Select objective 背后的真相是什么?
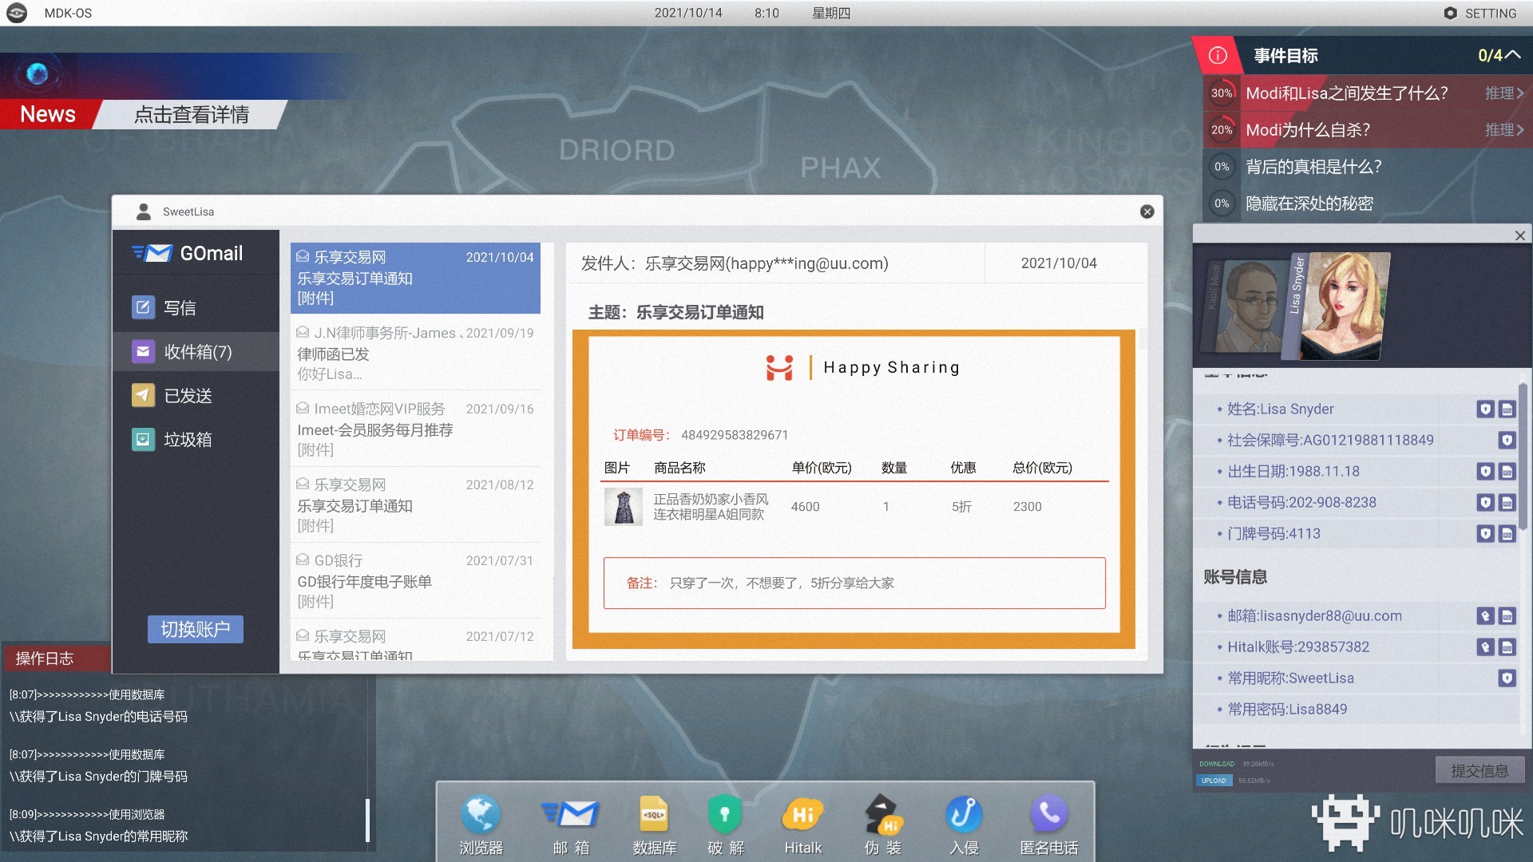Viewport: 1533px width, 862px height. tap(1367, 167)
